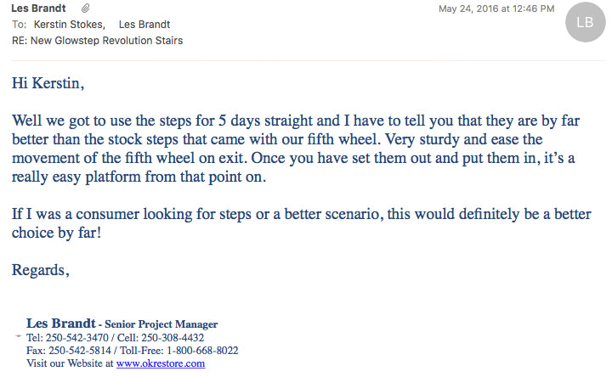Click the LB sender avatar circle
This screenshot has width=612, height=377.
[x=585, y=22]
